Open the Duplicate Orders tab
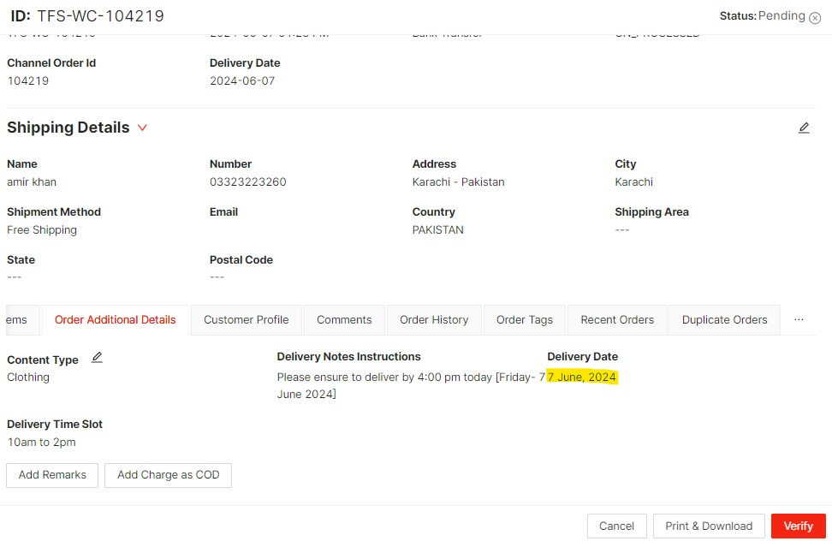 point(725,320)
